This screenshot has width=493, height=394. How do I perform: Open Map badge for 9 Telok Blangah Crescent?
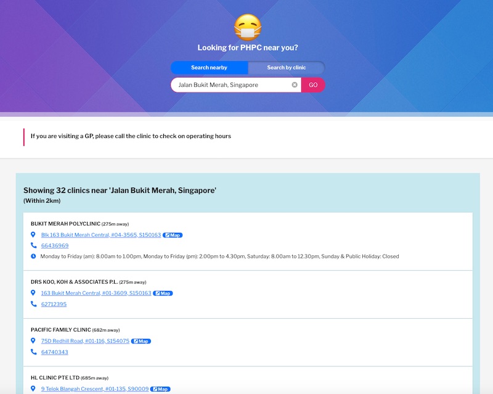[160, 389]
